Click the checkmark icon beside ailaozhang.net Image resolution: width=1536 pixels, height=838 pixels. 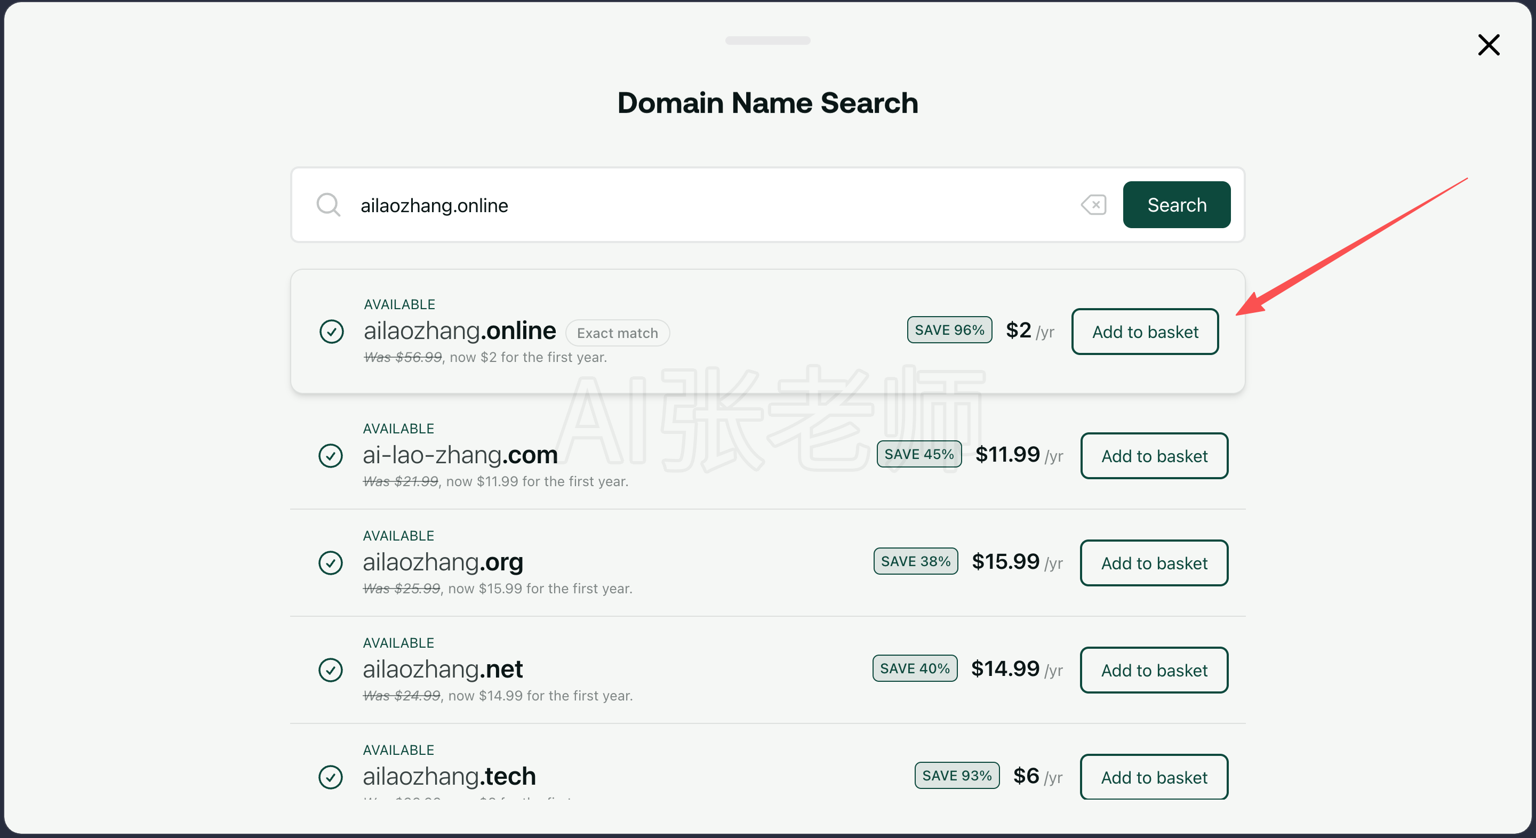pyautogui.click(x=330, y=670)
